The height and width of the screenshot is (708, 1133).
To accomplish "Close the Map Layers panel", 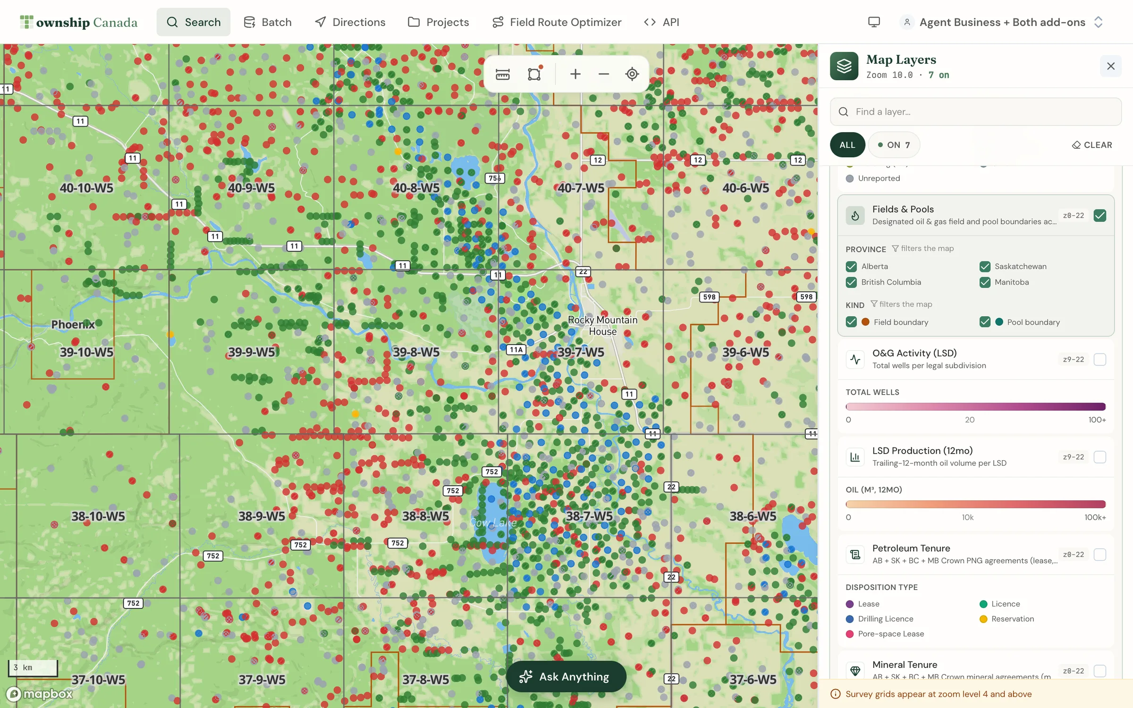I will 1111,66.
